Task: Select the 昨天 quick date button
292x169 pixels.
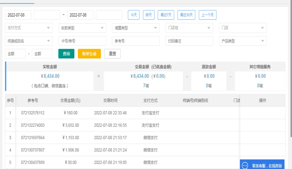Action: (x=149, y=15)
